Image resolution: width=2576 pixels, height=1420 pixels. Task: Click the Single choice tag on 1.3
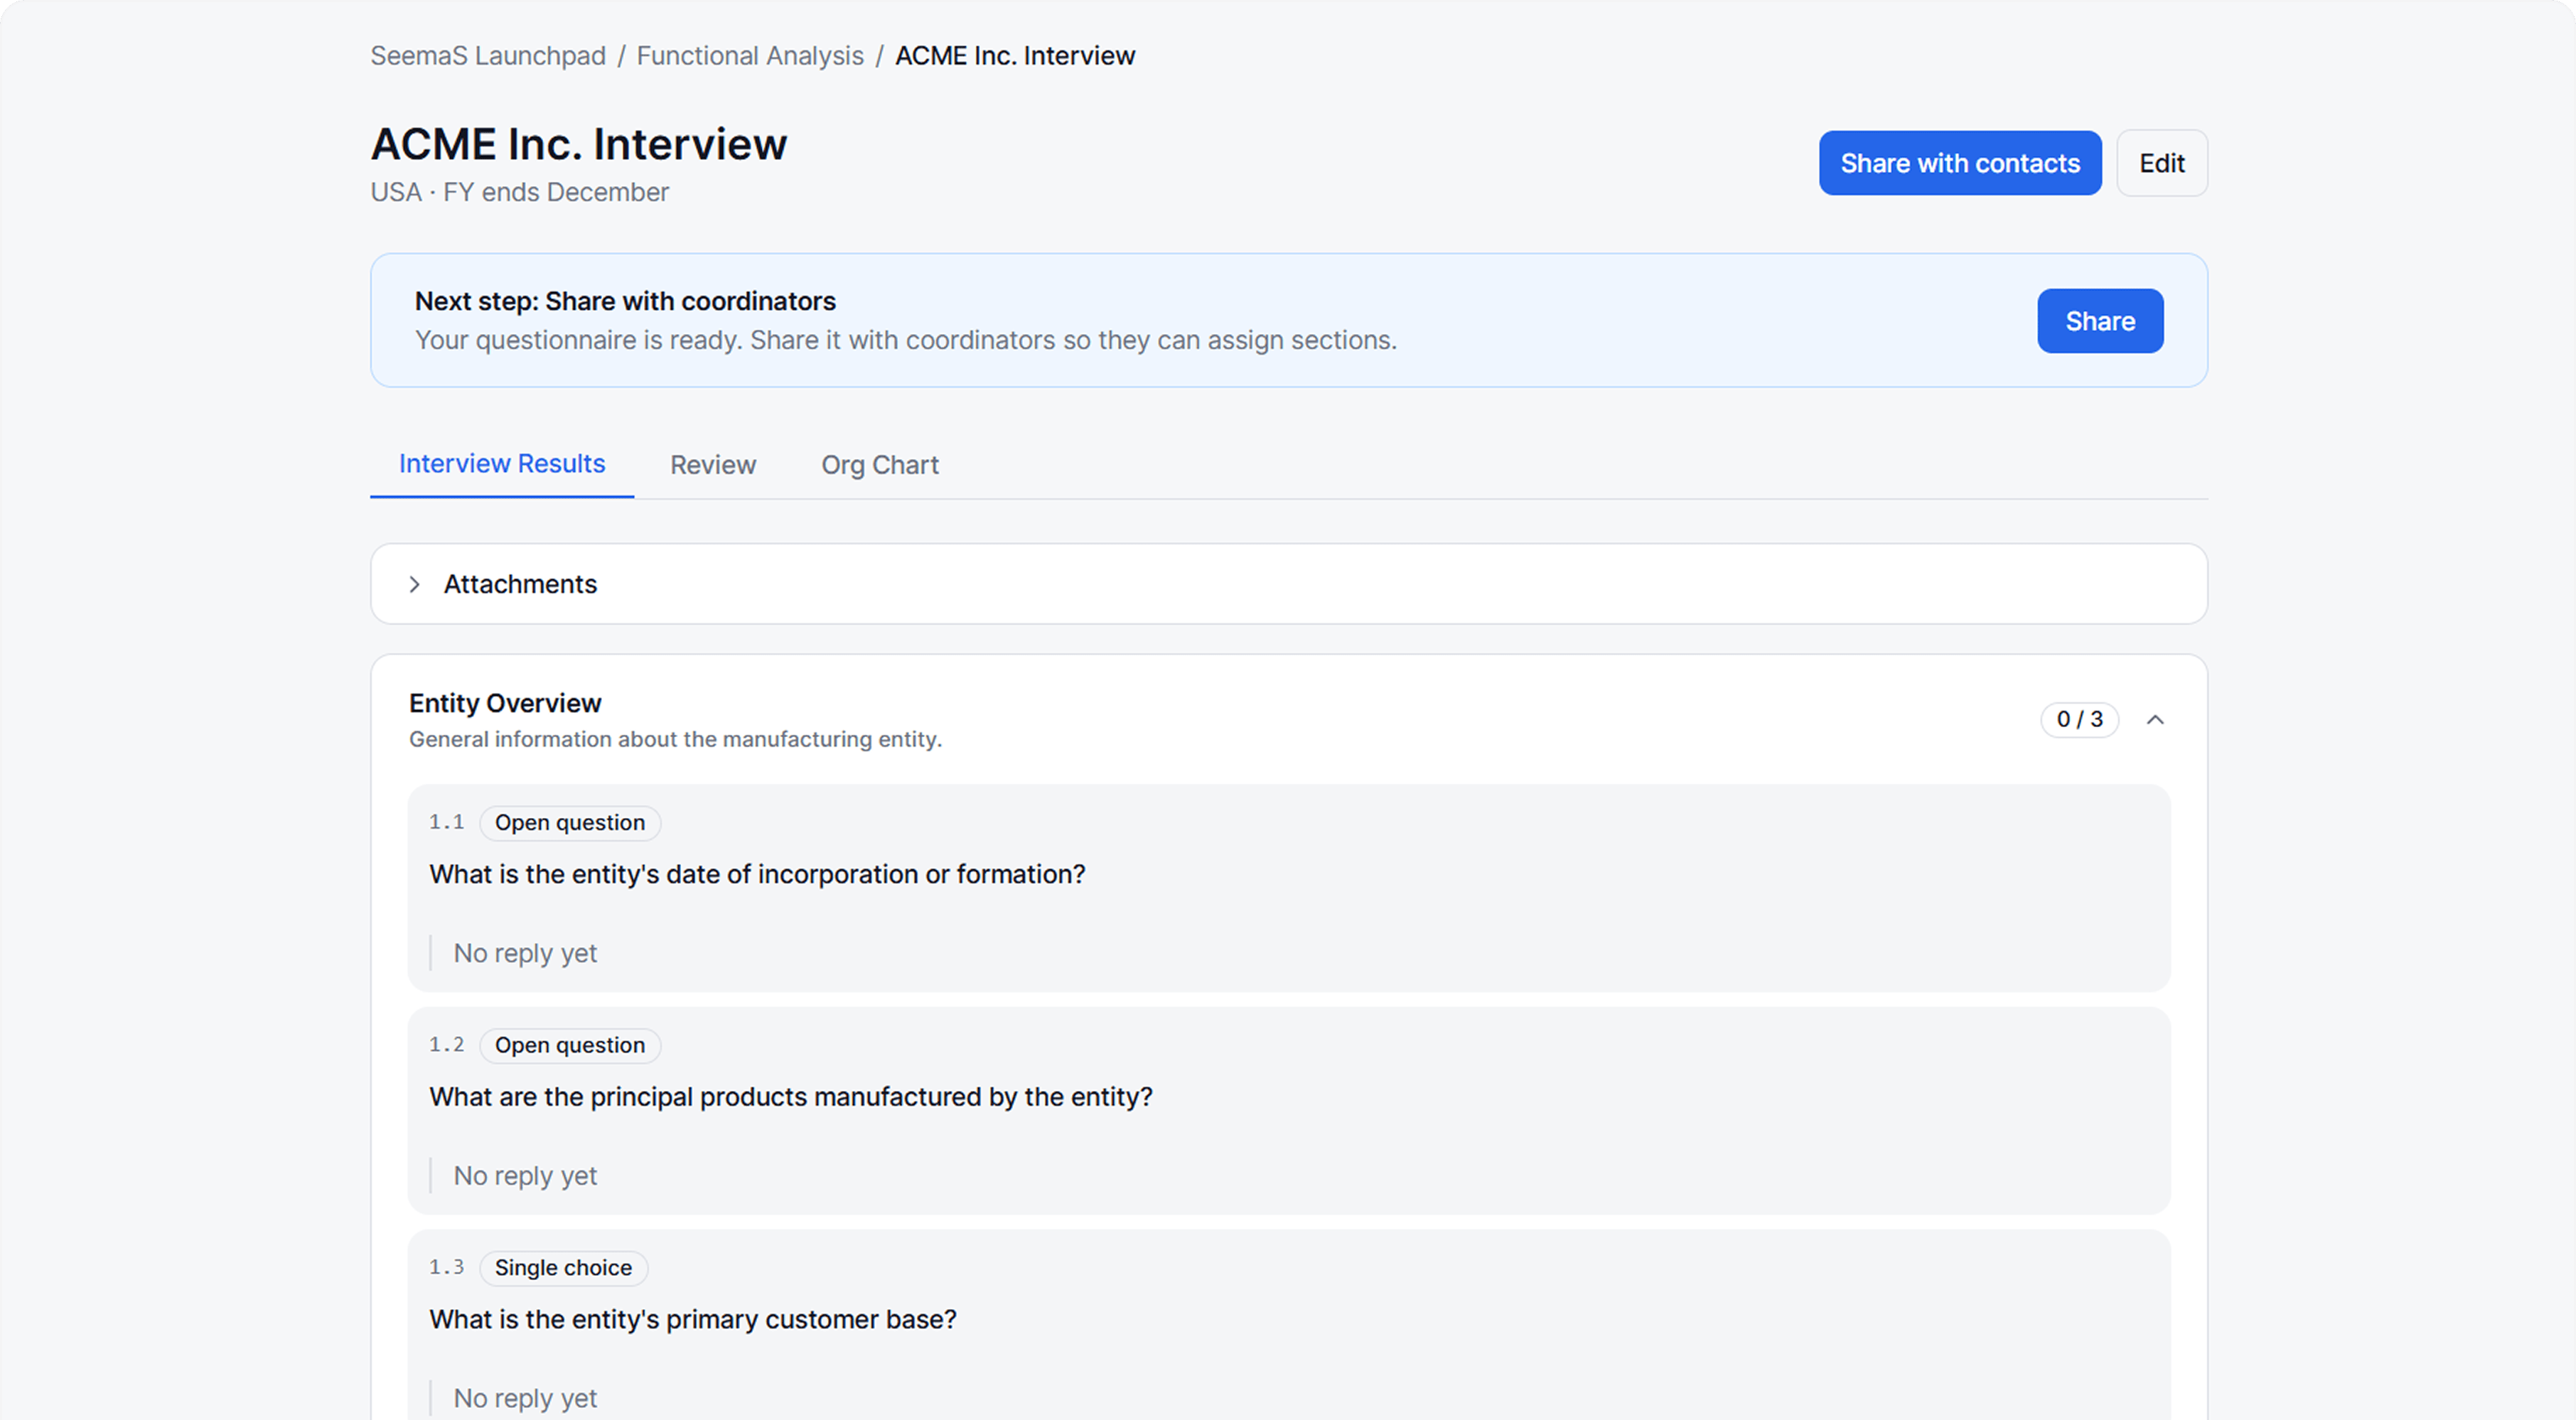[x=564, y=1268]
